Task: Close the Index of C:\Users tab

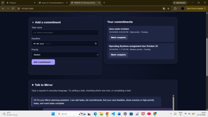Action: (67, 3)
